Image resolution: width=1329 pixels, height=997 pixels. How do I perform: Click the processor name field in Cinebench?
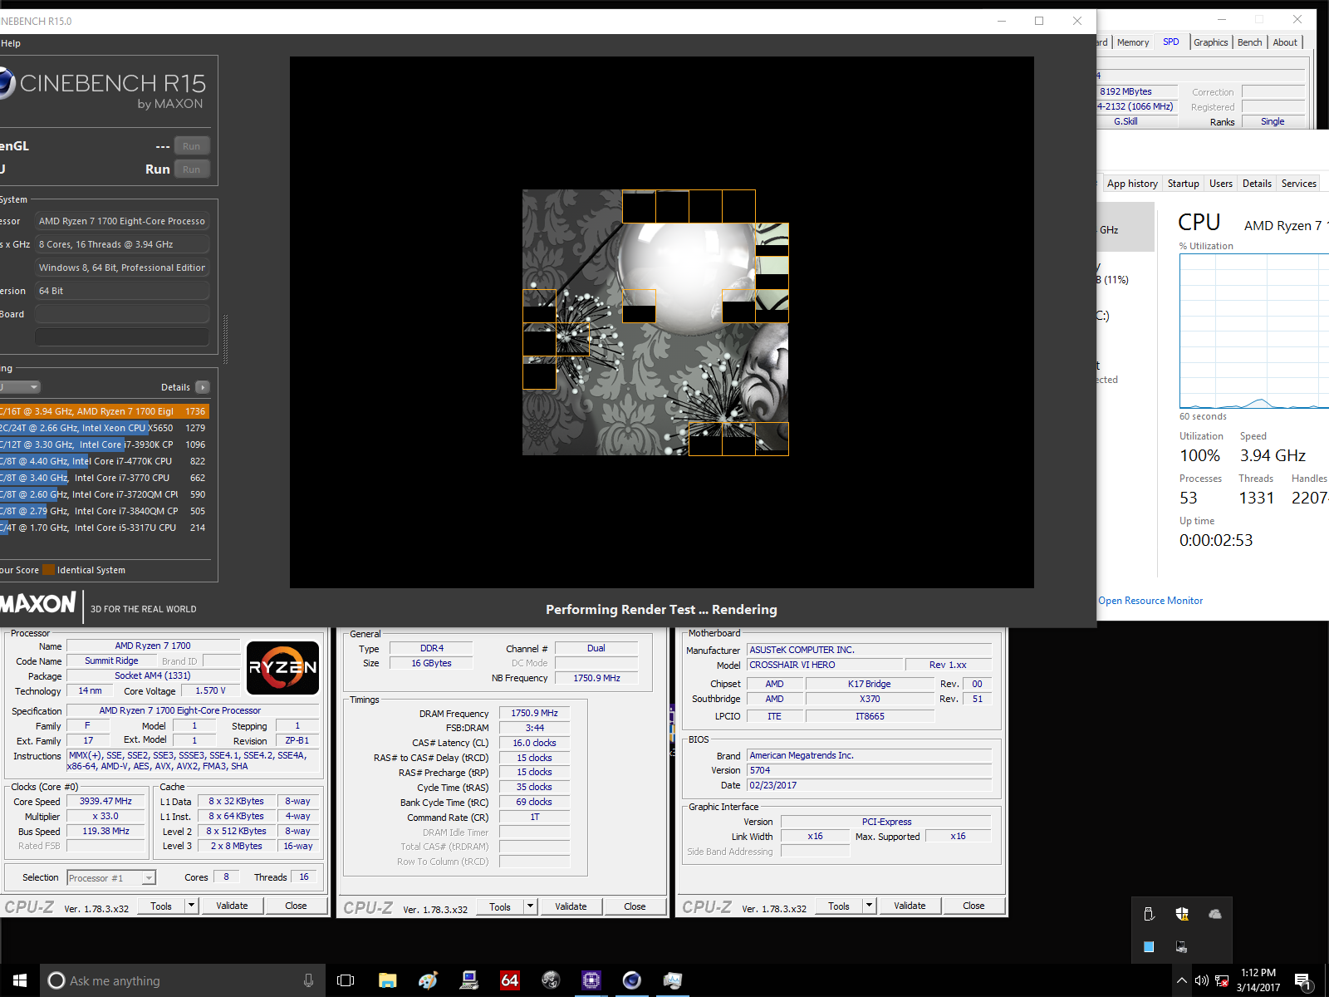pos(122,221)
